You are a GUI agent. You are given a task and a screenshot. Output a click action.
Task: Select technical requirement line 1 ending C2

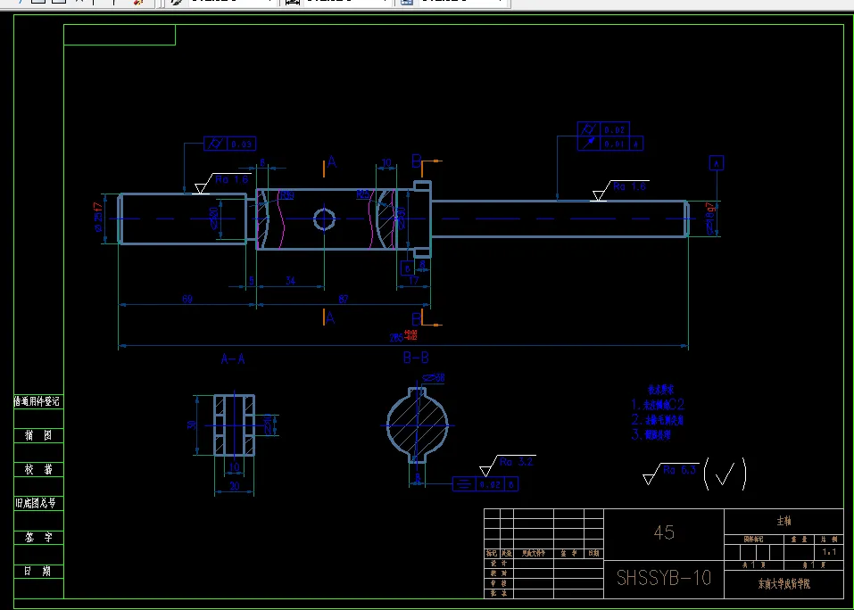tap(658, 405)
